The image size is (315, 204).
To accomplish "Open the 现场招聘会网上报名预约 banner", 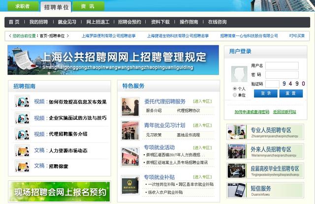I will [x=60, y=192].
